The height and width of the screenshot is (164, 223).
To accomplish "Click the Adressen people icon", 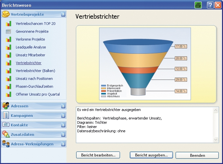I will pyautogui.click(x=6, y=106).
